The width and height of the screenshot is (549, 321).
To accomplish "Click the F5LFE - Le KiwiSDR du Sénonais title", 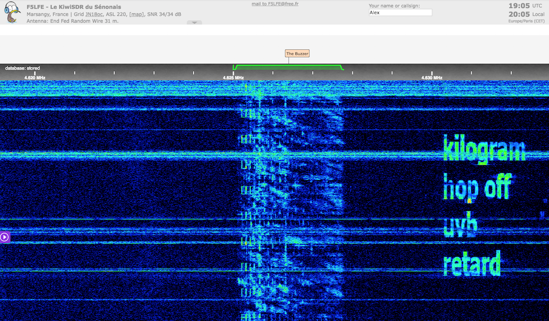I will [74, 6].
